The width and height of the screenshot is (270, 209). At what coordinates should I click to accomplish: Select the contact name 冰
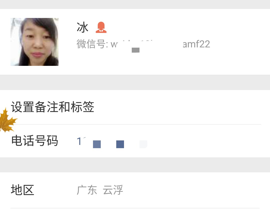[82, 27]
